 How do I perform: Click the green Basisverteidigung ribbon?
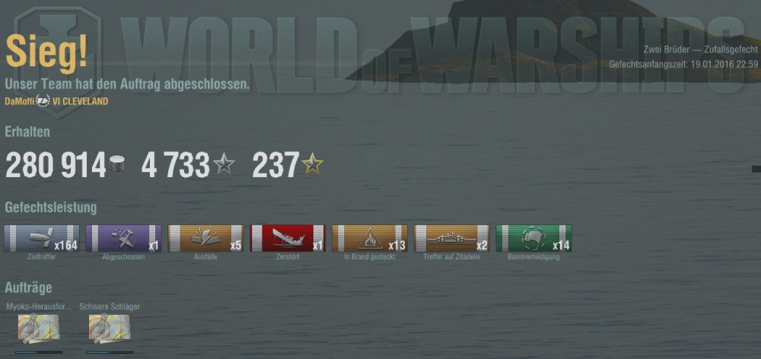point(534,238)
